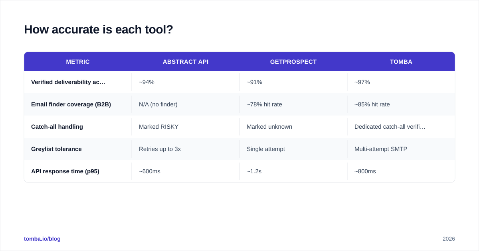This screenshot has height=251, width=479.
Task: Select the 'N/A (no finder)' cell
Action: pos(186,104)
